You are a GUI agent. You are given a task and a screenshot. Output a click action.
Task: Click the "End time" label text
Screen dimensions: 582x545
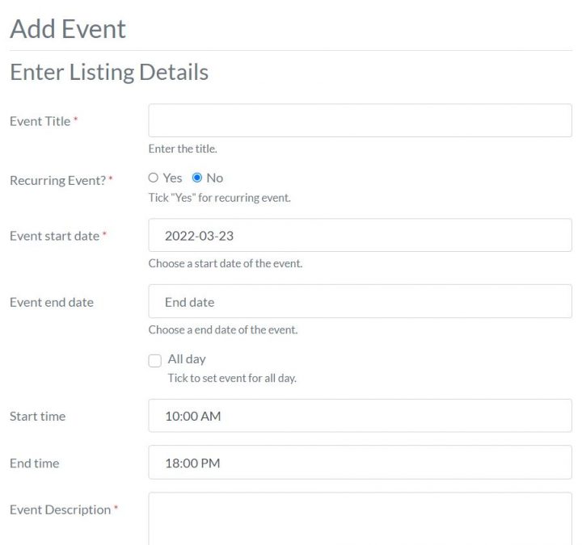coord(35,463)
